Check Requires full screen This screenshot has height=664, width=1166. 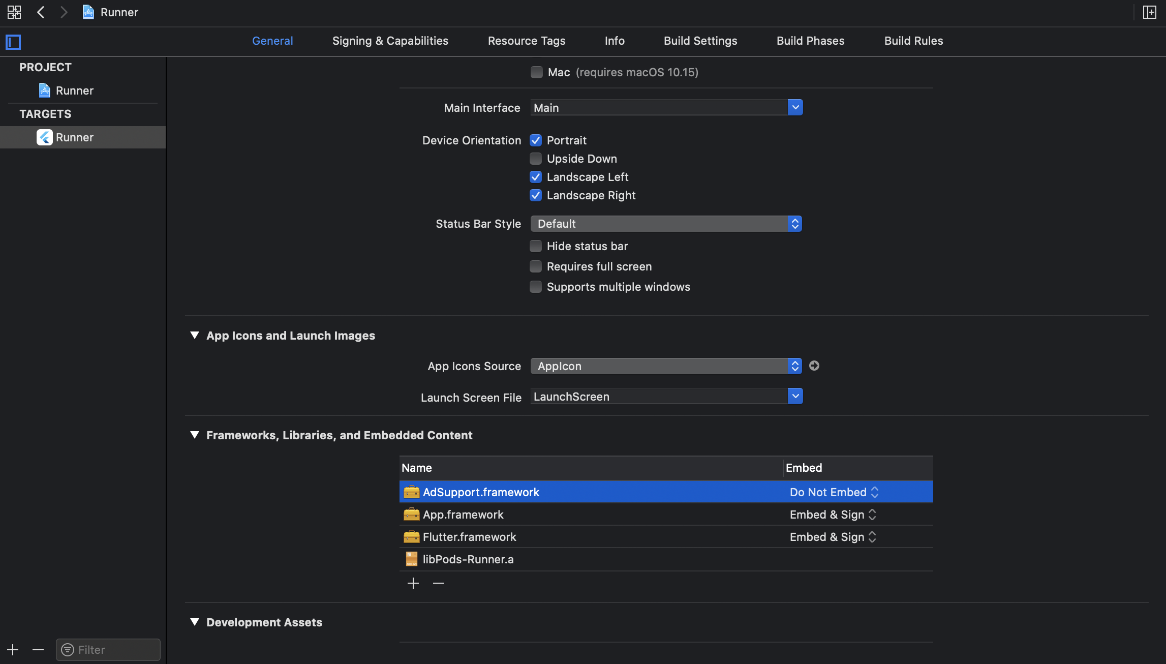536,266
